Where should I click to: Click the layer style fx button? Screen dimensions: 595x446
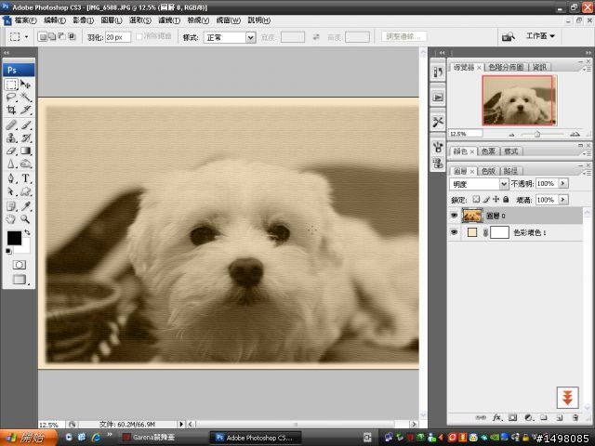pos(496,418)
